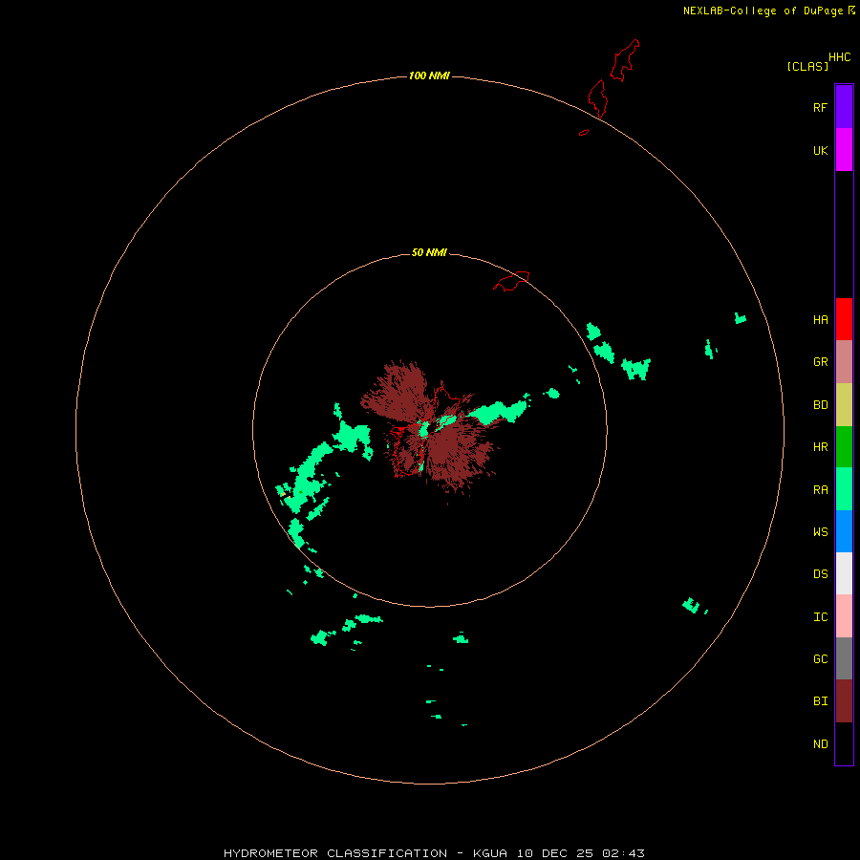
Task: Click the RA legend label
Action: [x=820, y=490]
